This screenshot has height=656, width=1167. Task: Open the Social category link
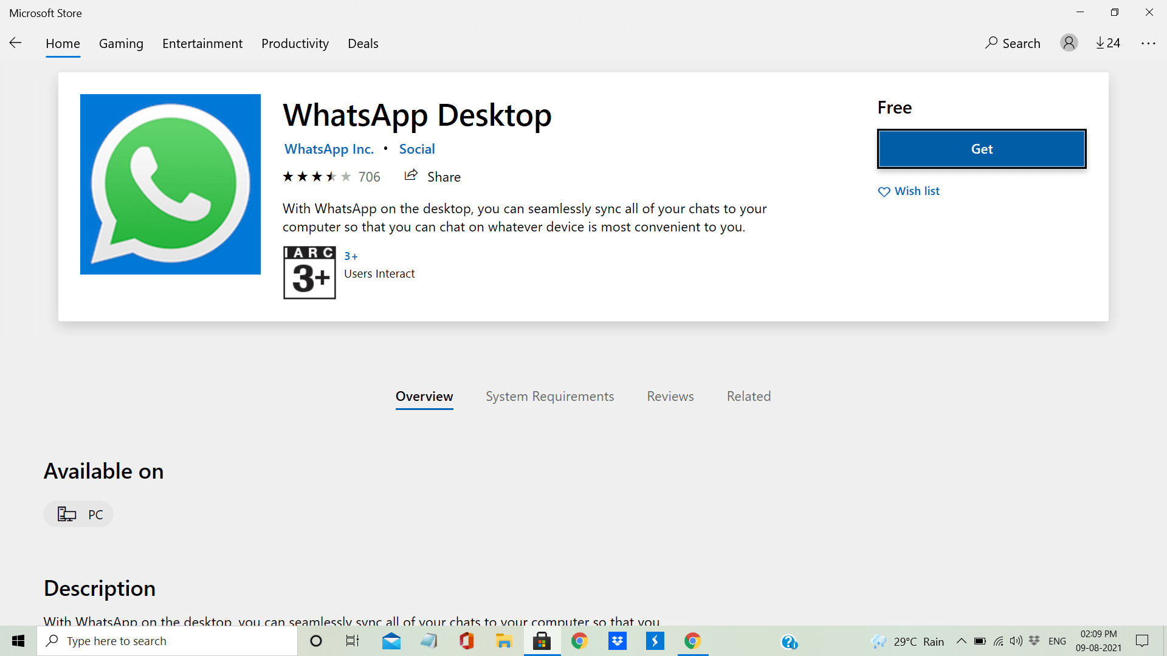[416, 149]
